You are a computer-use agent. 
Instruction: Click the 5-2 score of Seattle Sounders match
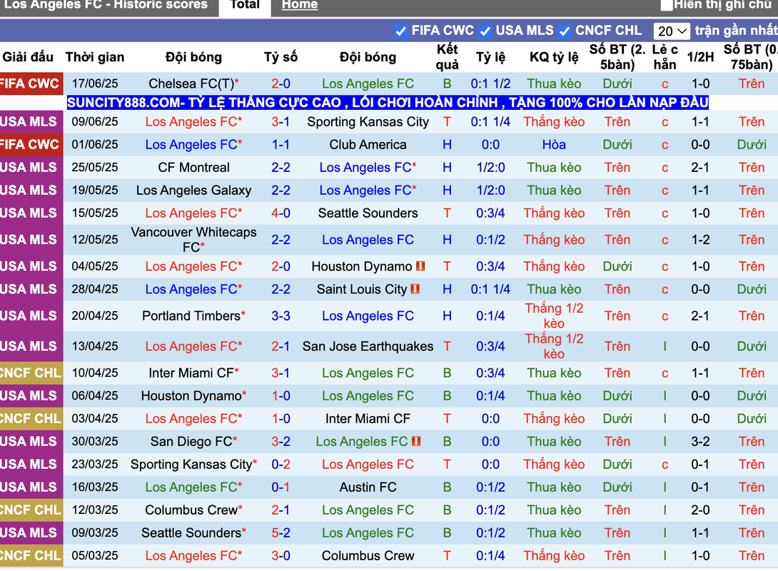pyautogui.click(x=281, y=532)
